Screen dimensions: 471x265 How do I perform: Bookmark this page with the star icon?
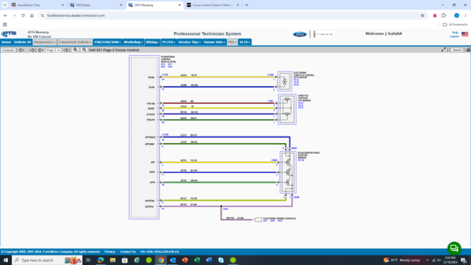(422, 15)
